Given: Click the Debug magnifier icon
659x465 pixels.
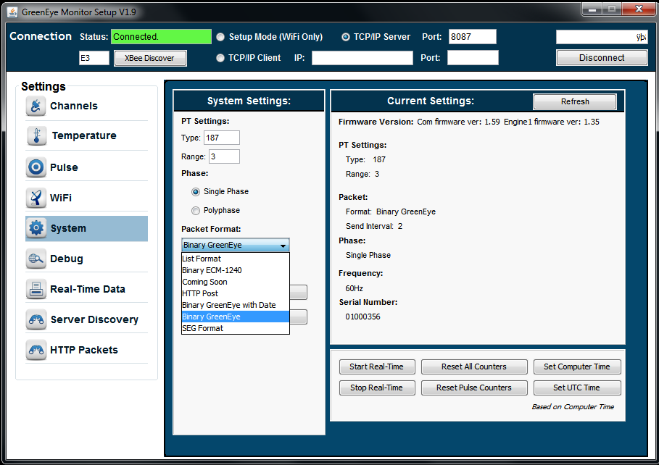Looking at the screenshot, I should 36,259.
